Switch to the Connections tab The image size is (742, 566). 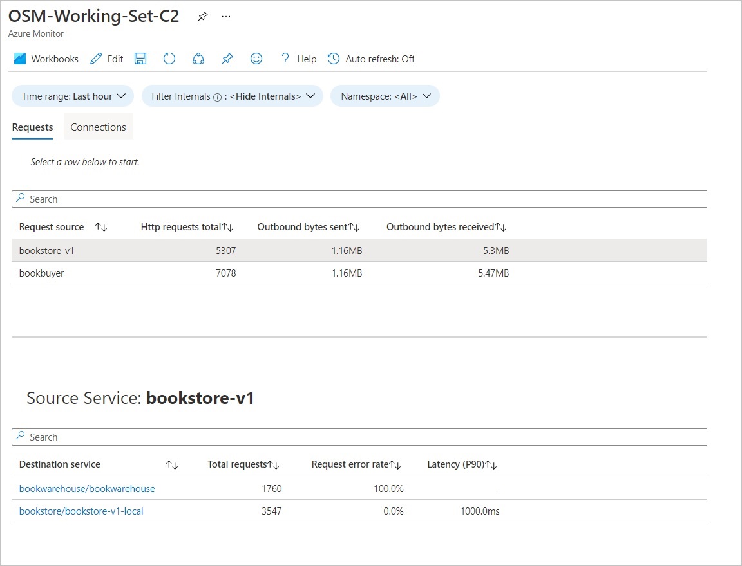pos(99,127)
